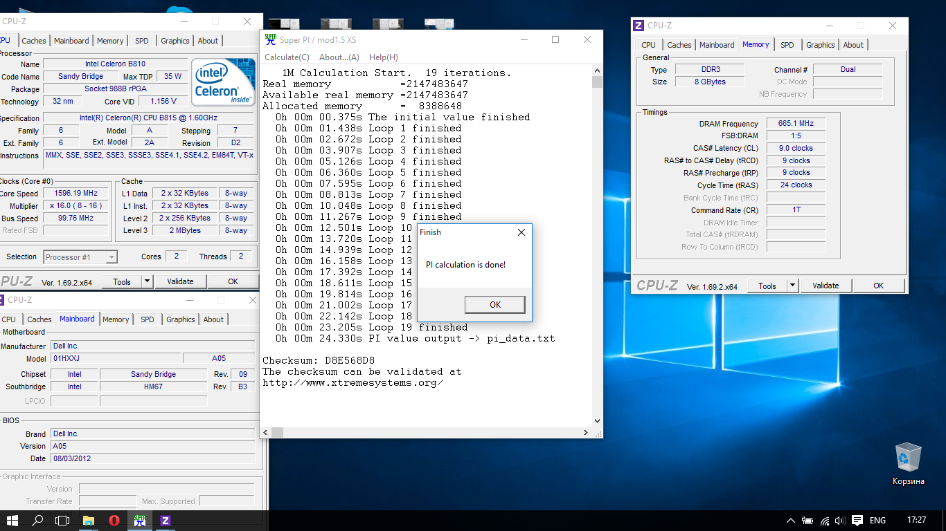Click the ENG language indicator in tray
The height and width of the screenshot is (531, 946).
click(x=877, y=520)
